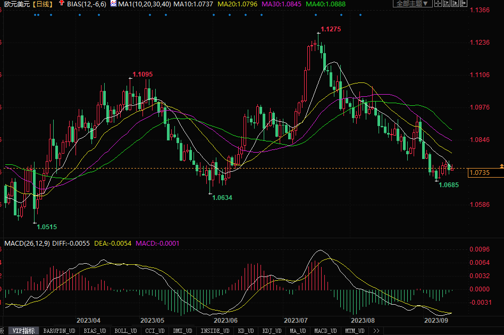Click the red arrow icon beside BIAS indicator
Viewport: 504px width, 335px height.
tap(62, 4)
